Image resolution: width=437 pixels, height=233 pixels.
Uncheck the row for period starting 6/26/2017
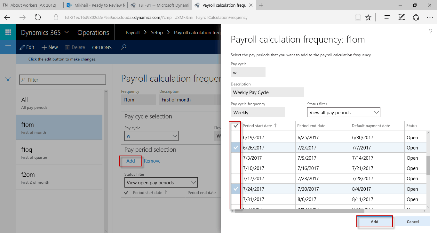point(236,148)
